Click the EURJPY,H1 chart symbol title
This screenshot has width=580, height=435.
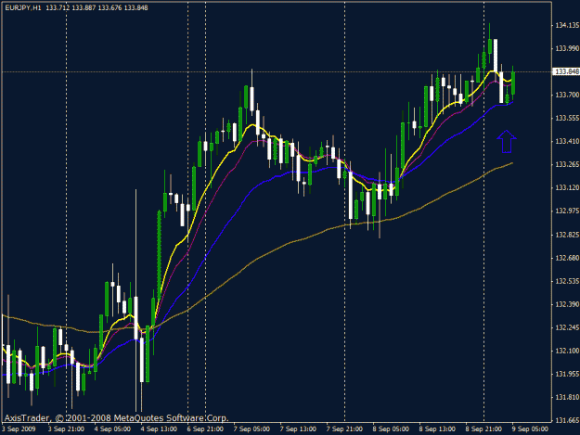coord(23,7)
